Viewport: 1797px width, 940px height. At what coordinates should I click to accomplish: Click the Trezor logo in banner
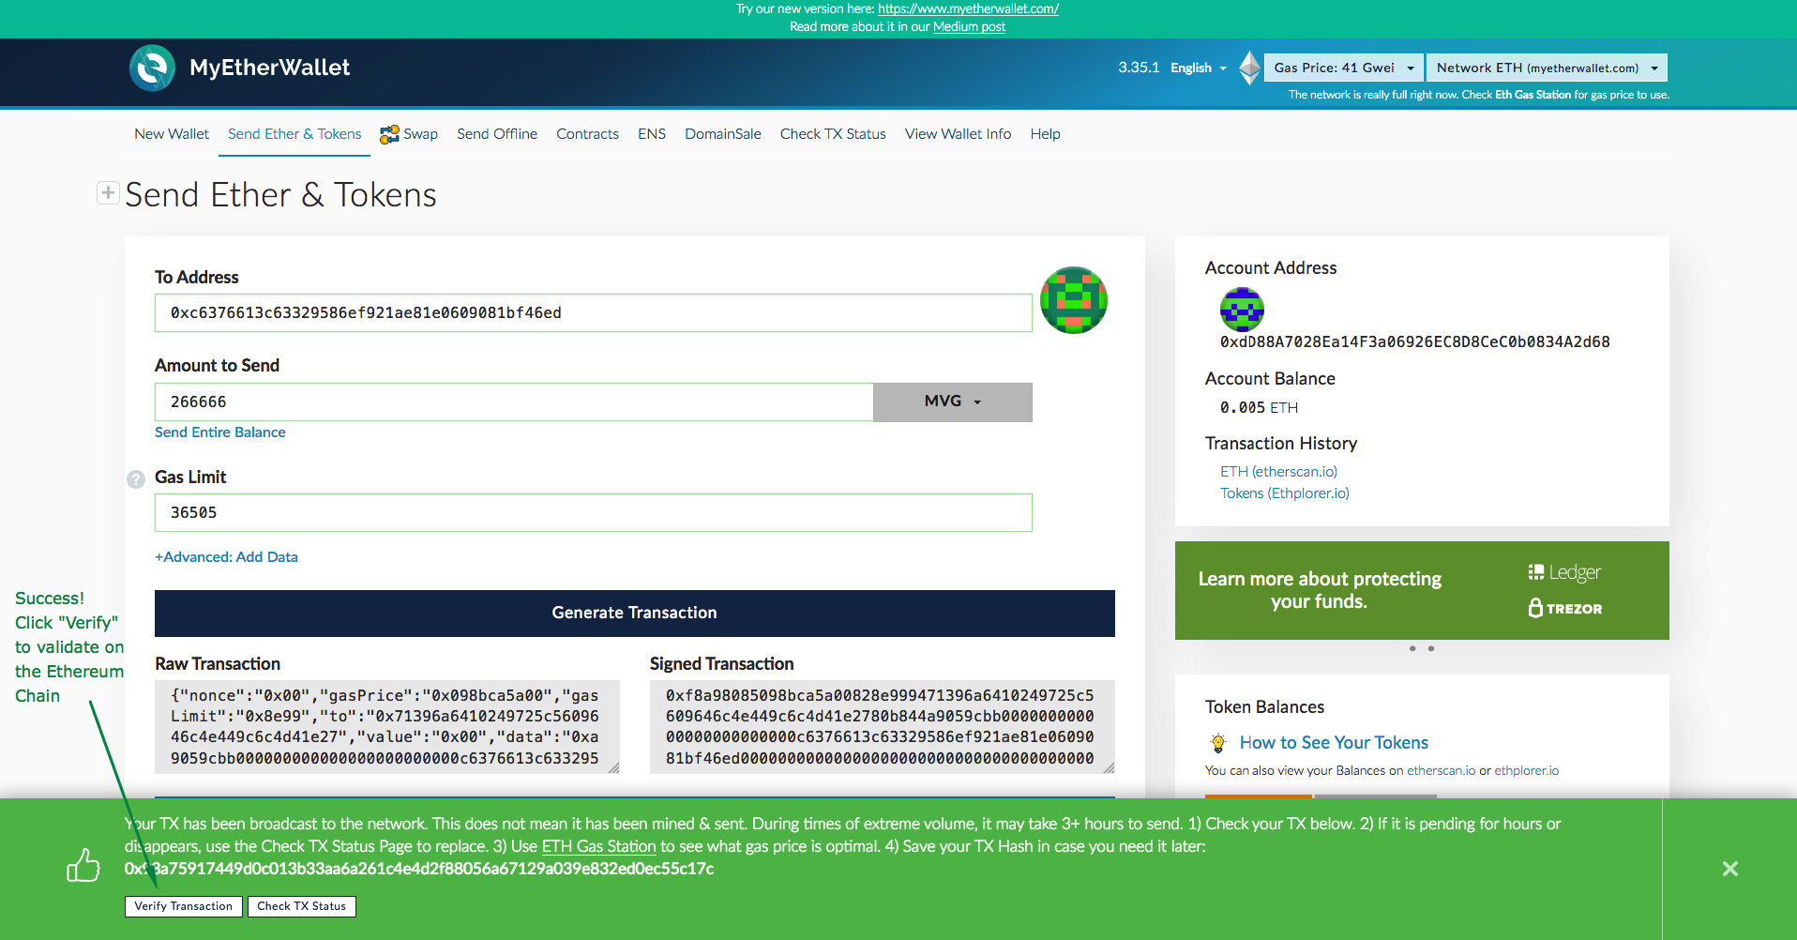point(1564,608)
